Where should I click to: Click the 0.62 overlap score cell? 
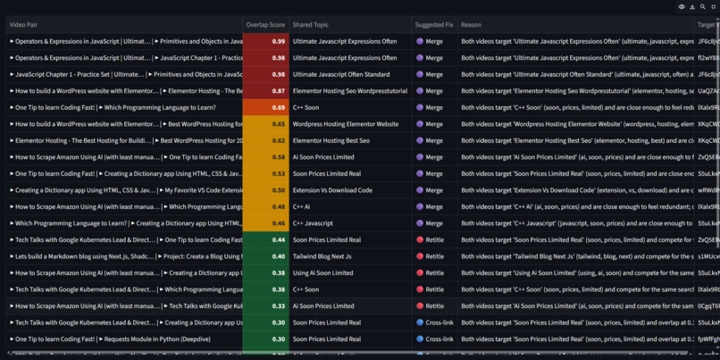[x=266, y=140]
